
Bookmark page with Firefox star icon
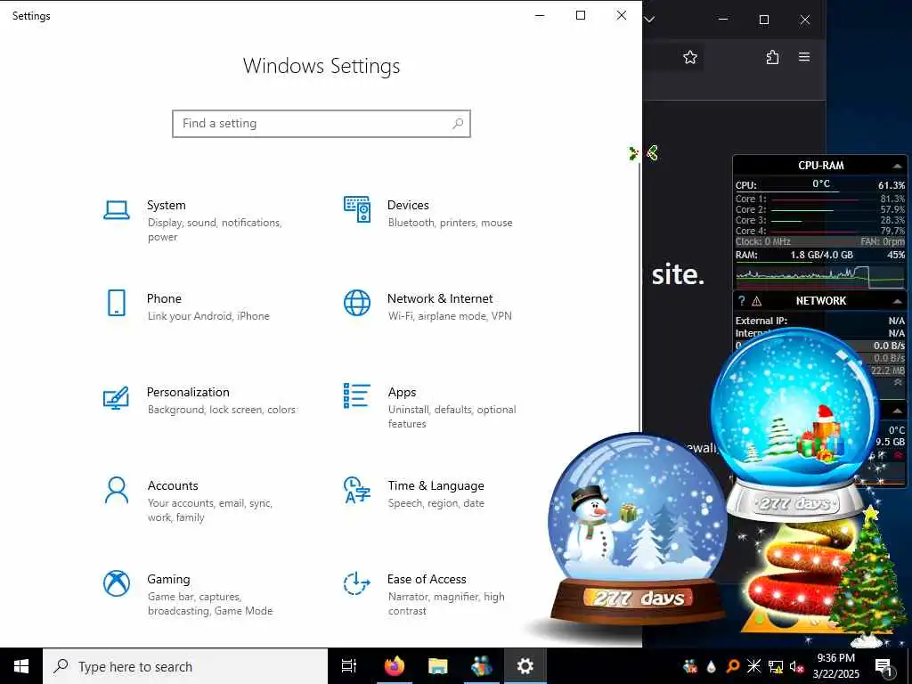click(690, 57)
